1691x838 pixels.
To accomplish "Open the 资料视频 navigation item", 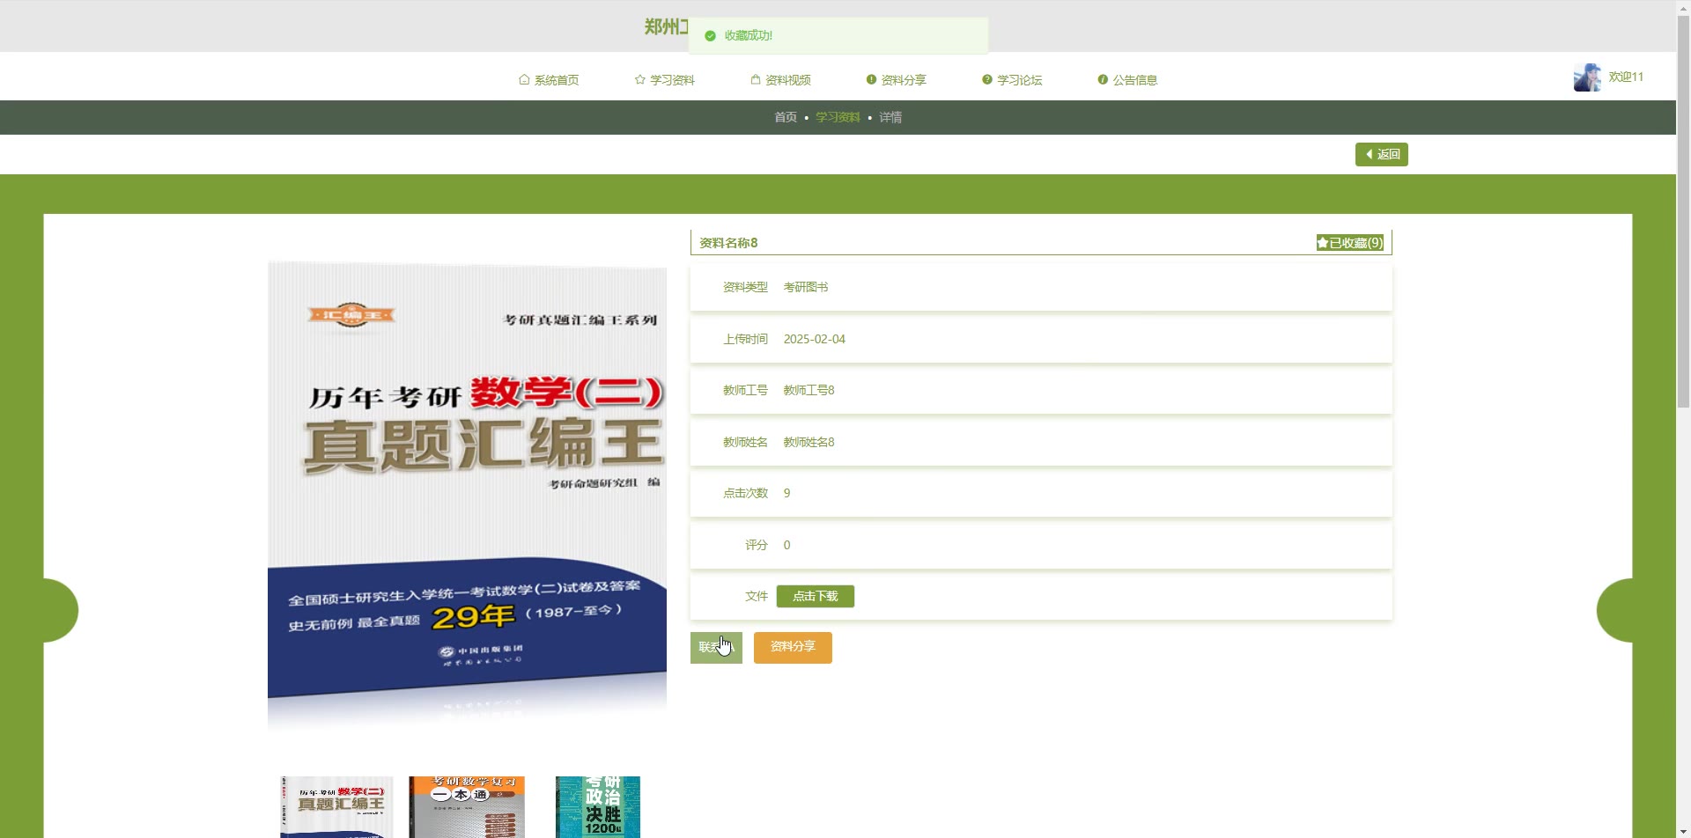I will (780, 80).
